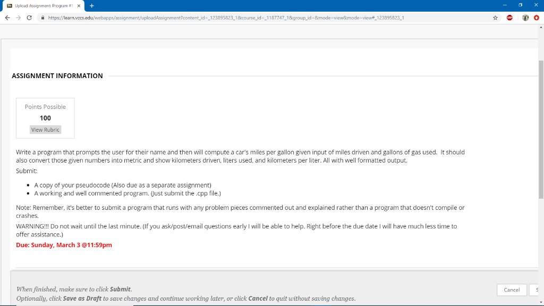Close the Upload Assignment tab
This screenshot has width=544, height=306.
tap(79, 5)
